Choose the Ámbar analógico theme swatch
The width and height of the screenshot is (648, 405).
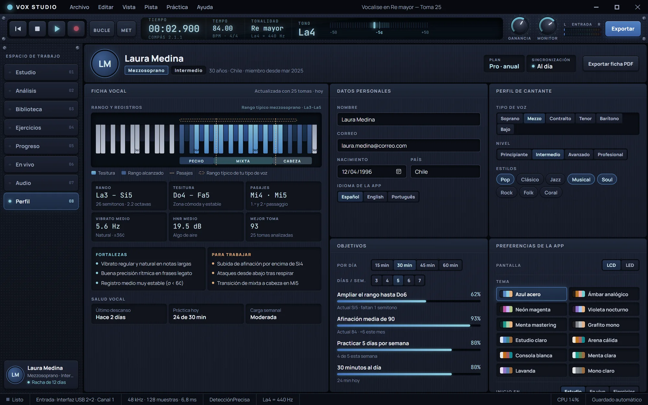click(604, 294)
